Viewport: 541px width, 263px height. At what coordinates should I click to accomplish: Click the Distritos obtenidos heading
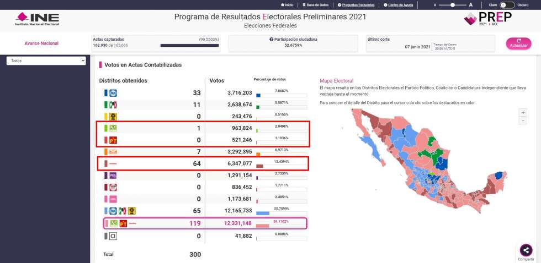pos(123,80)
